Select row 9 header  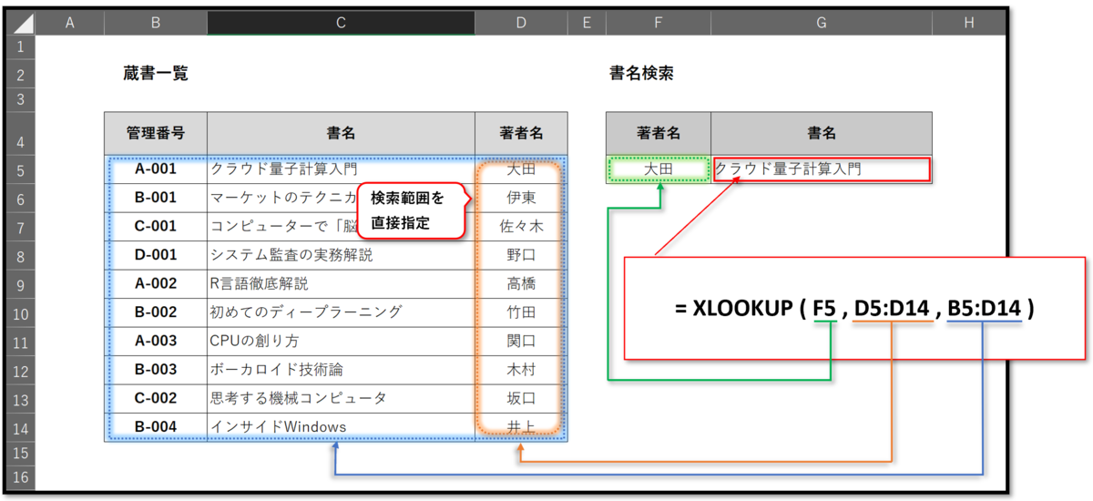pos(21,284)
